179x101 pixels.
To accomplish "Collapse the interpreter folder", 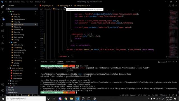I will click(22, 14).
